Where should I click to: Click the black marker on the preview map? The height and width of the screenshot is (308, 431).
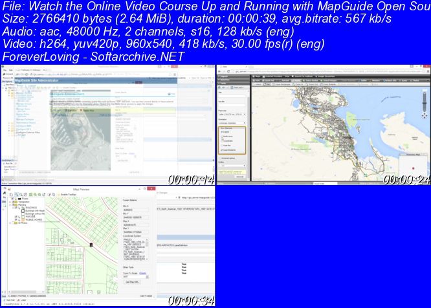91,245
